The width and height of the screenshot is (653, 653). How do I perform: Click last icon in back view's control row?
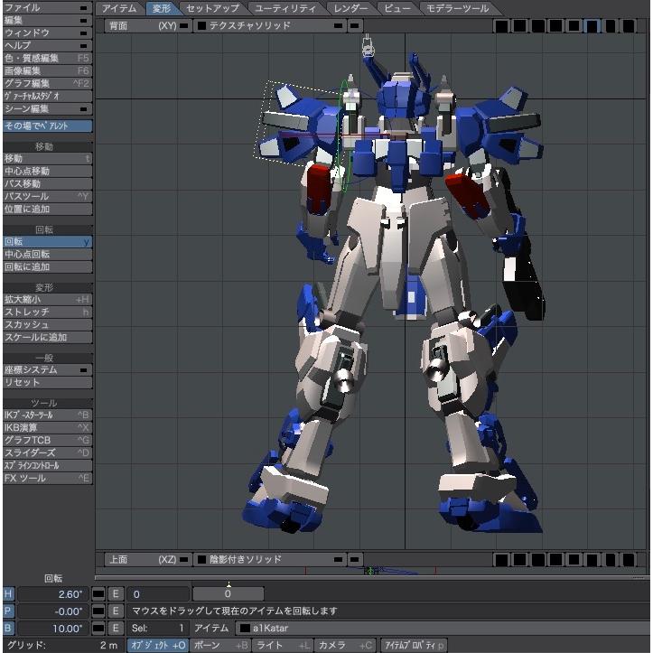[x=628, y=26]
